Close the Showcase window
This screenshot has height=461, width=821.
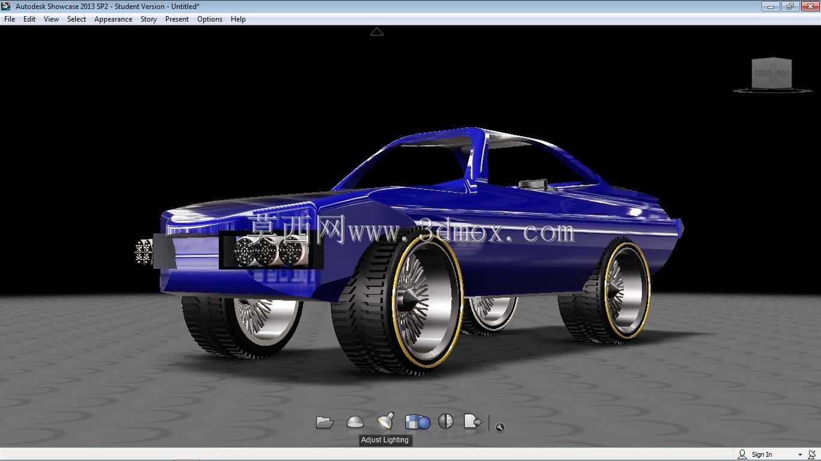tap(809, 6)
